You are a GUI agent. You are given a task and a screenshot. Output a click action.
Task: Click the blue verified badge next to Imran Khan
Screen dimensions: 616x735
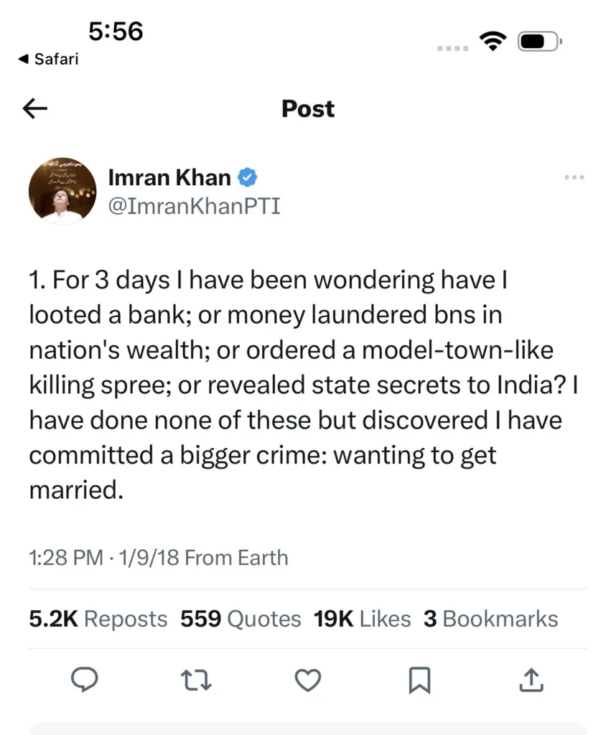246,177
